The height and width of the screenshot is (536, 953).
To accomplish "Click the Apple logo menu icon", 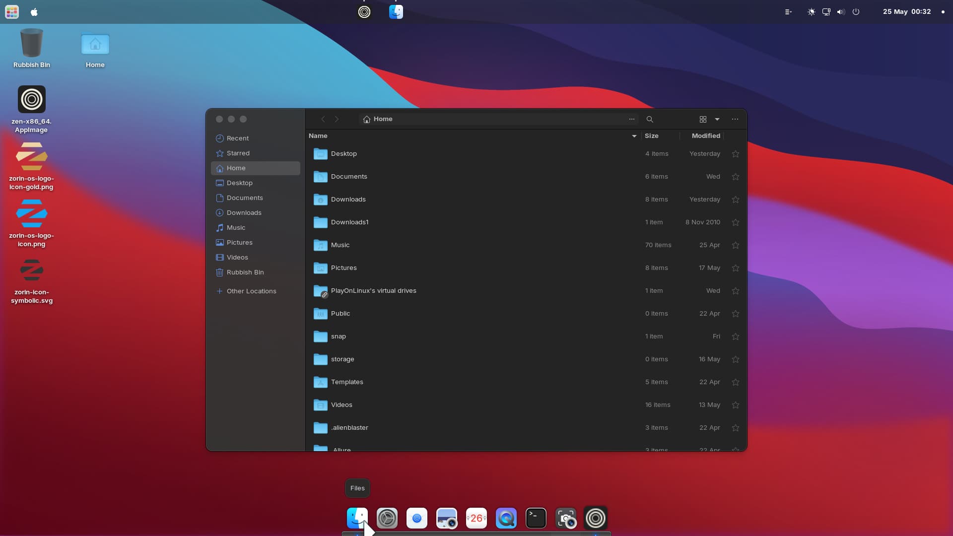I will [x=34, y=12].
